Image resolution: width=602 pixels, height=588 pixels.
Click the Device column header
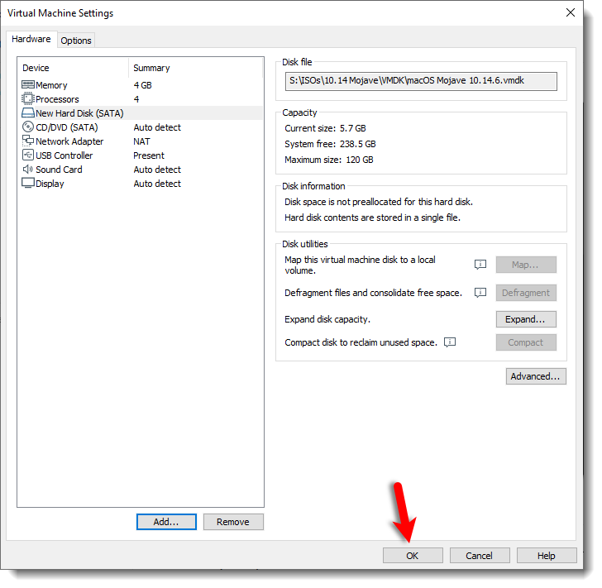coord(73,68)
